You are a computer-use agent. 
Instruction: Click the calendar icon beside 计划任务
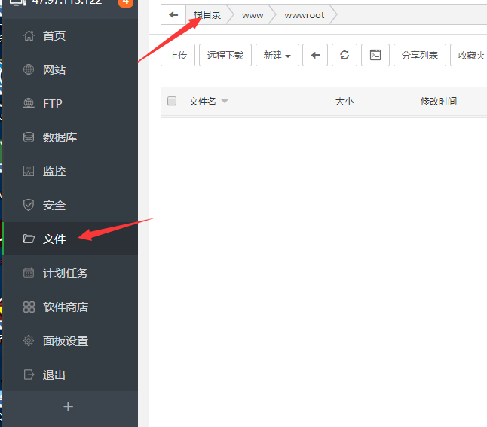coord(29,273)
